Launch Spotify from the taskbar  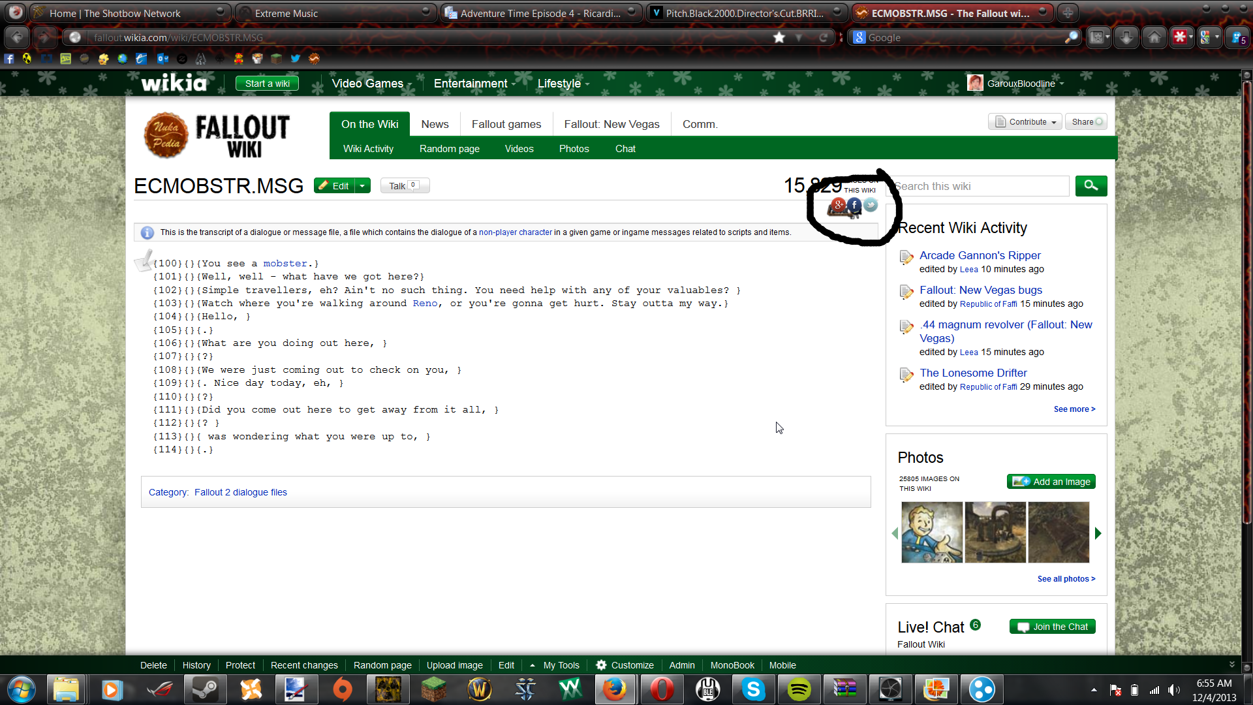[799, 689]
